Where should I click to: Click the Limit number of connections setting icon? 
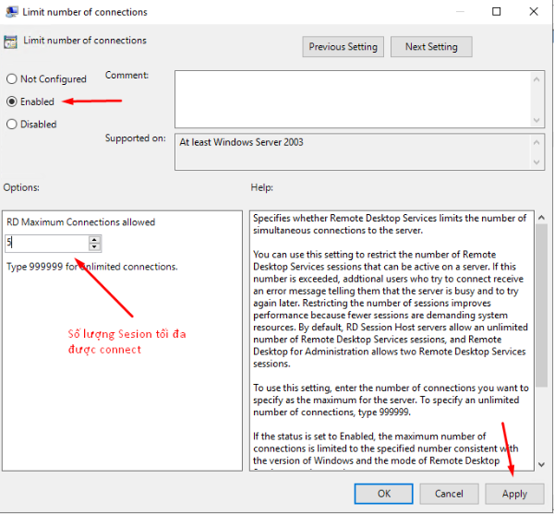coord(10,42)
